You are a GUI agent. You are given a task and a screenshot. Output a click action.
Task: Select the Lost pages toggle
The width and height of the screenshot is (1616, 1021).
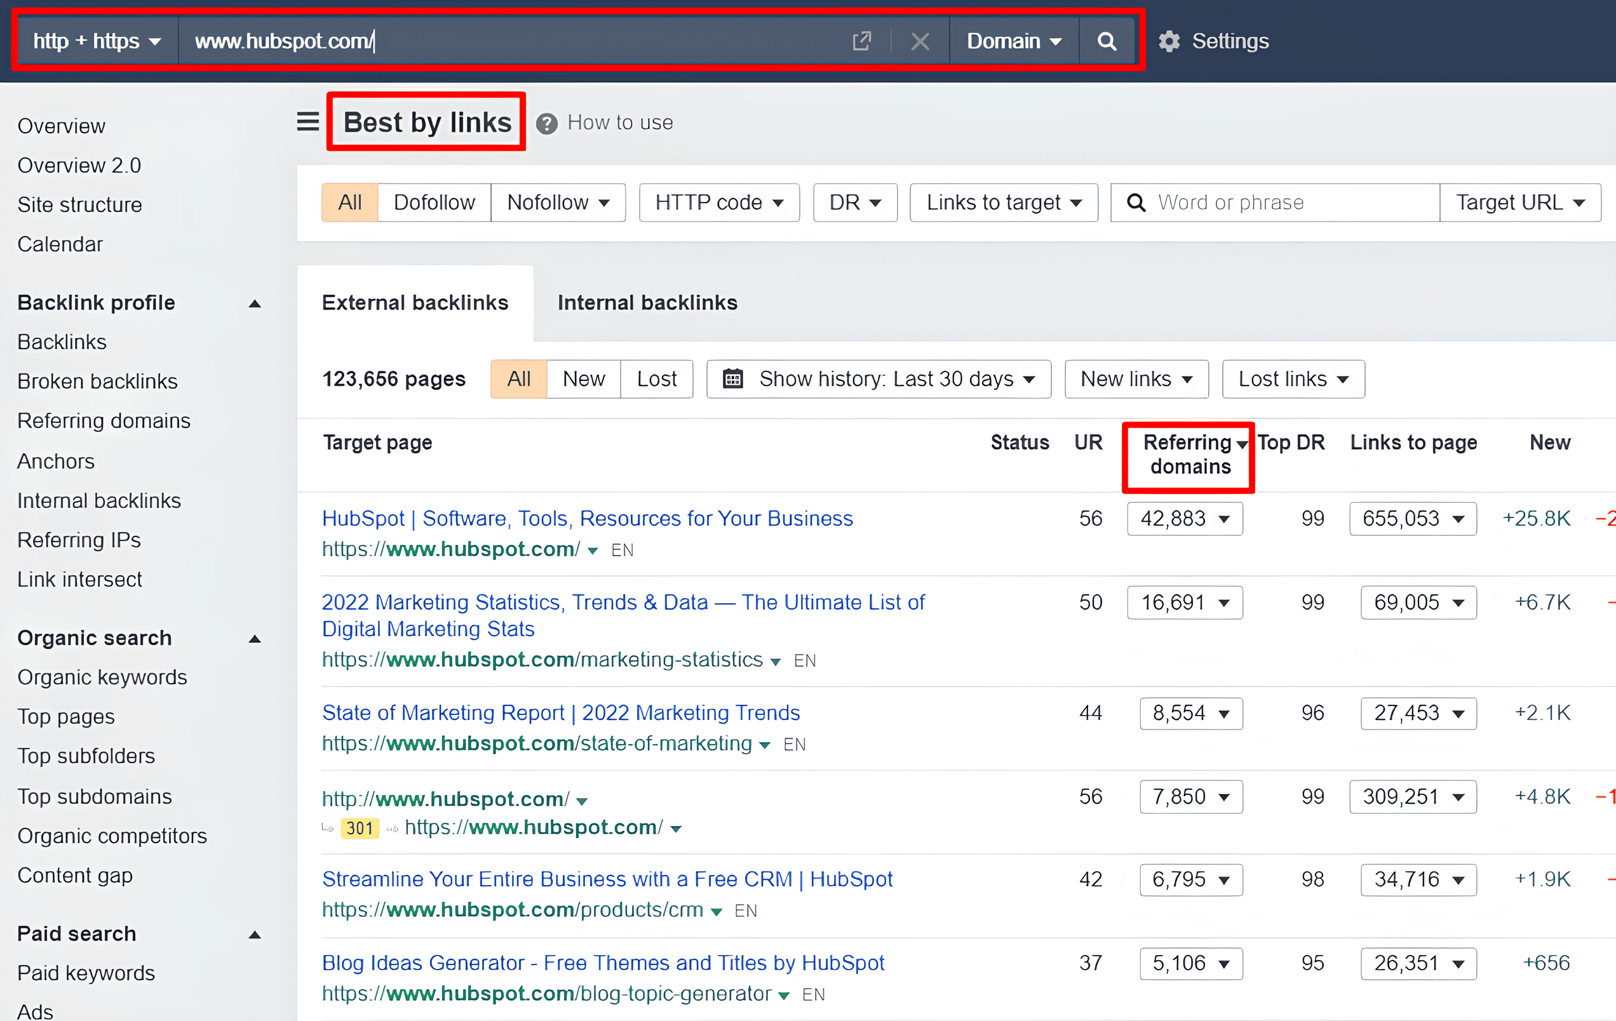tap(656, 379)
